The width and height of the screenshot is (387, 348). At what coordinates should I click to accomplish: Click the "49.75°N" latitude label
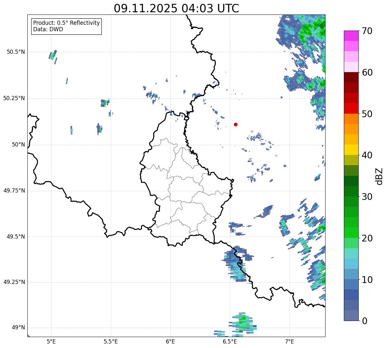coord(14,191)
